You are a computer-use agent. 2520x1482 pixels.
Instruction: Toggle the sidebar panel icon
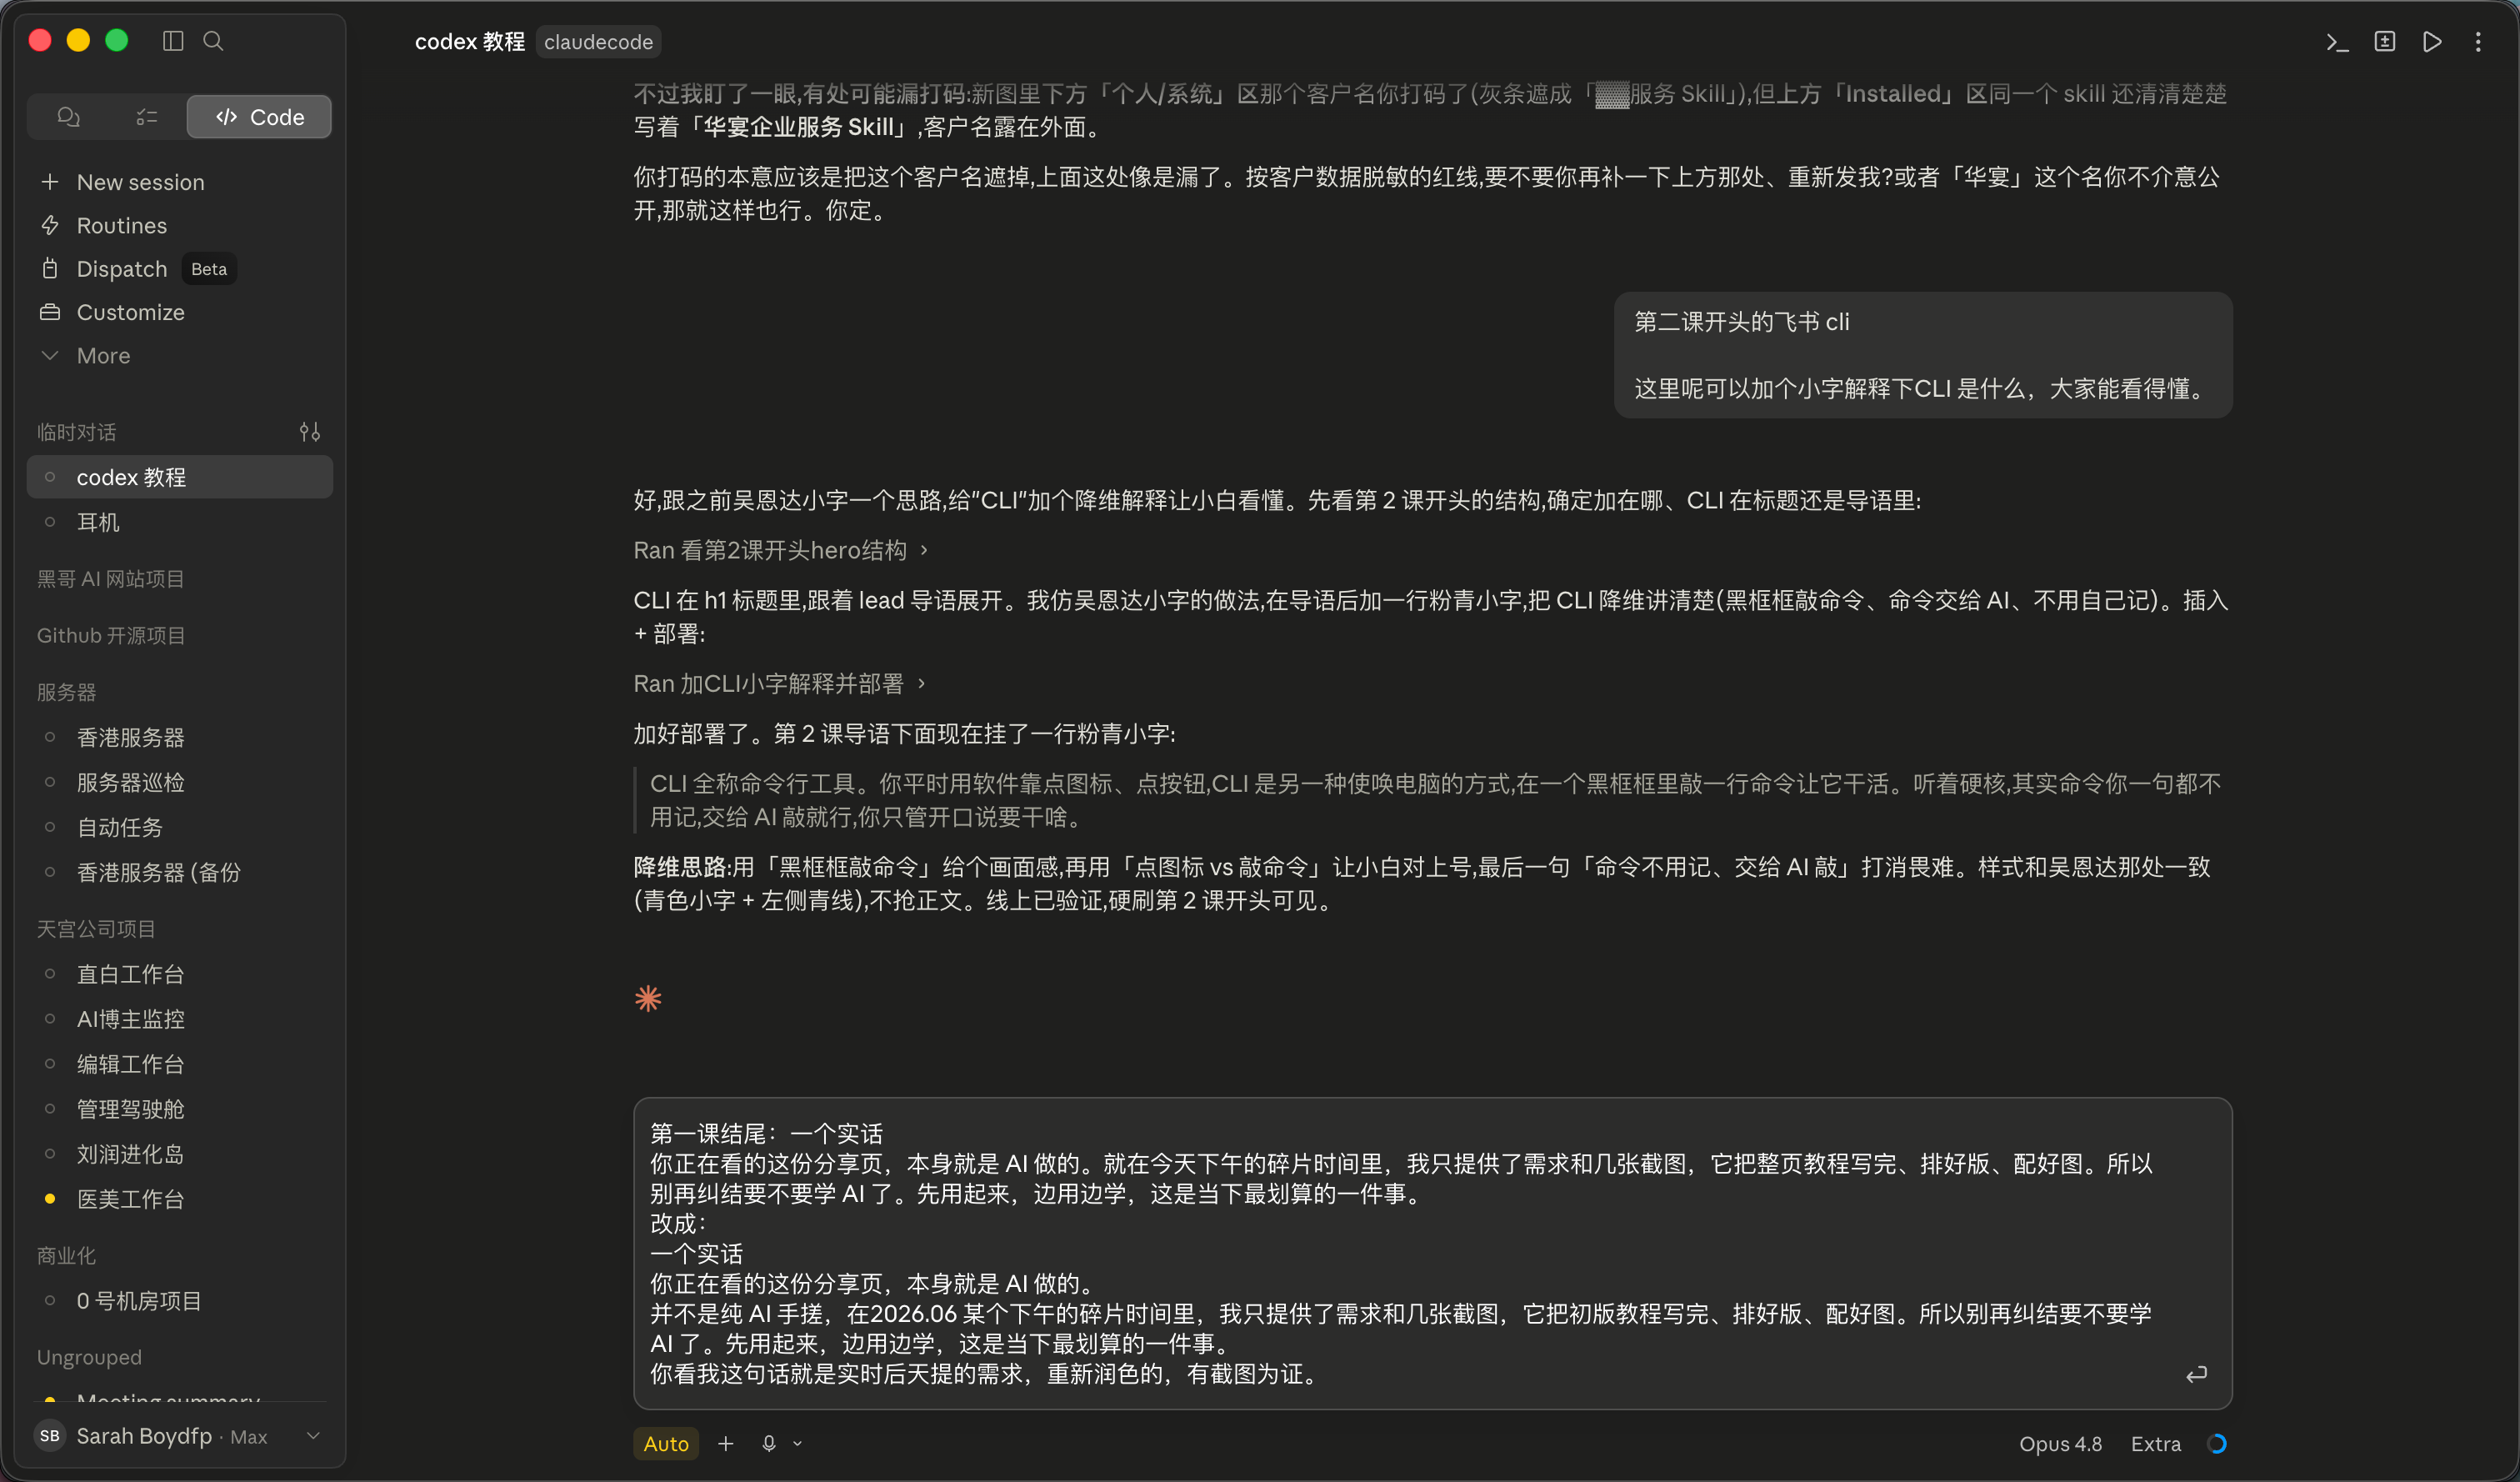tap(173, 41)
